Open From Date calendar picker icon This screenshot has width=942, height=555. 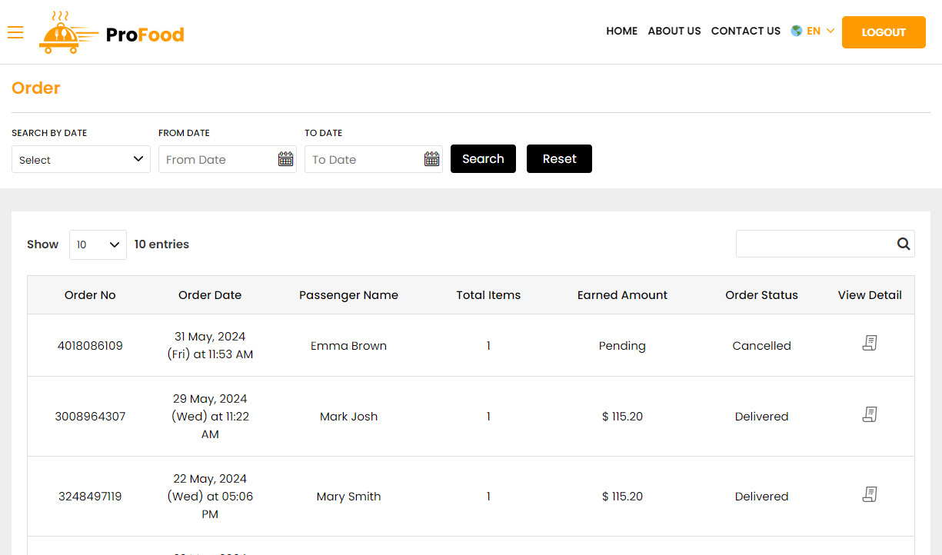(285, 159)
